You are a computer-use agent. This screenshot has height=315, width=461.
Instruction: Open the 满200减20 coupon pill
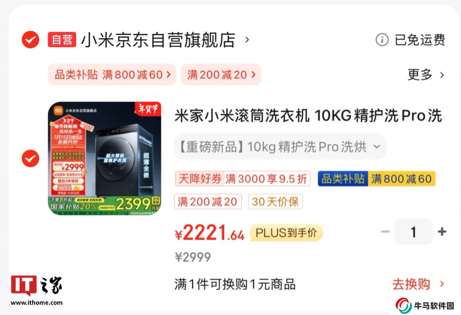[221, 75]
